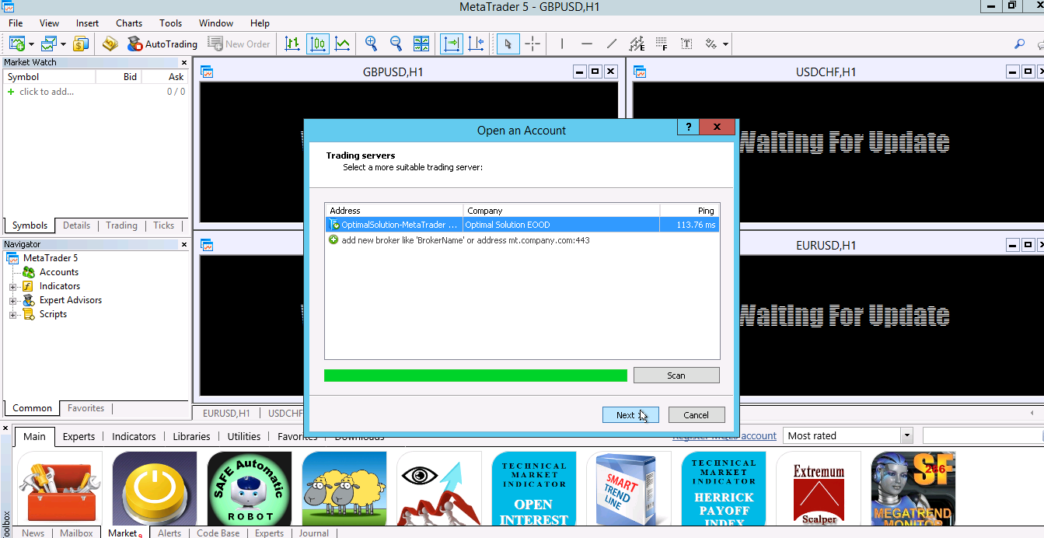Open the shapes objects dropdown arrow
The height and width of the screenshot is (538, 1044).
[725, 45]
